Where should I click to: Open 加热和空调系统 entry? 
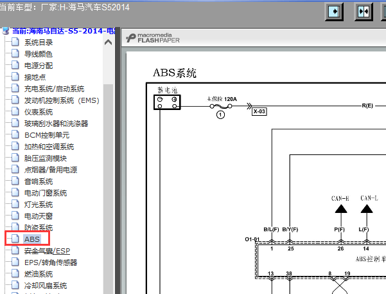pos(49,147)
